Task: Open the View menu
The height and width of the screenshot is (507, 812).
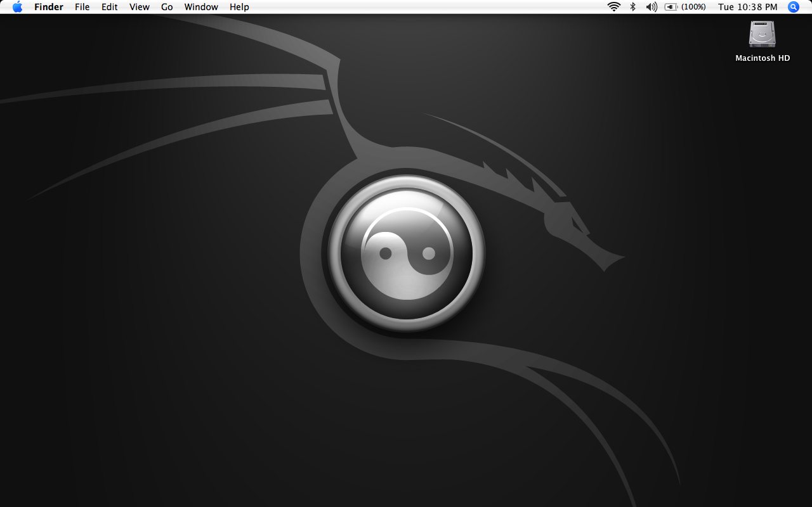Action: click(x=140, y=7)
